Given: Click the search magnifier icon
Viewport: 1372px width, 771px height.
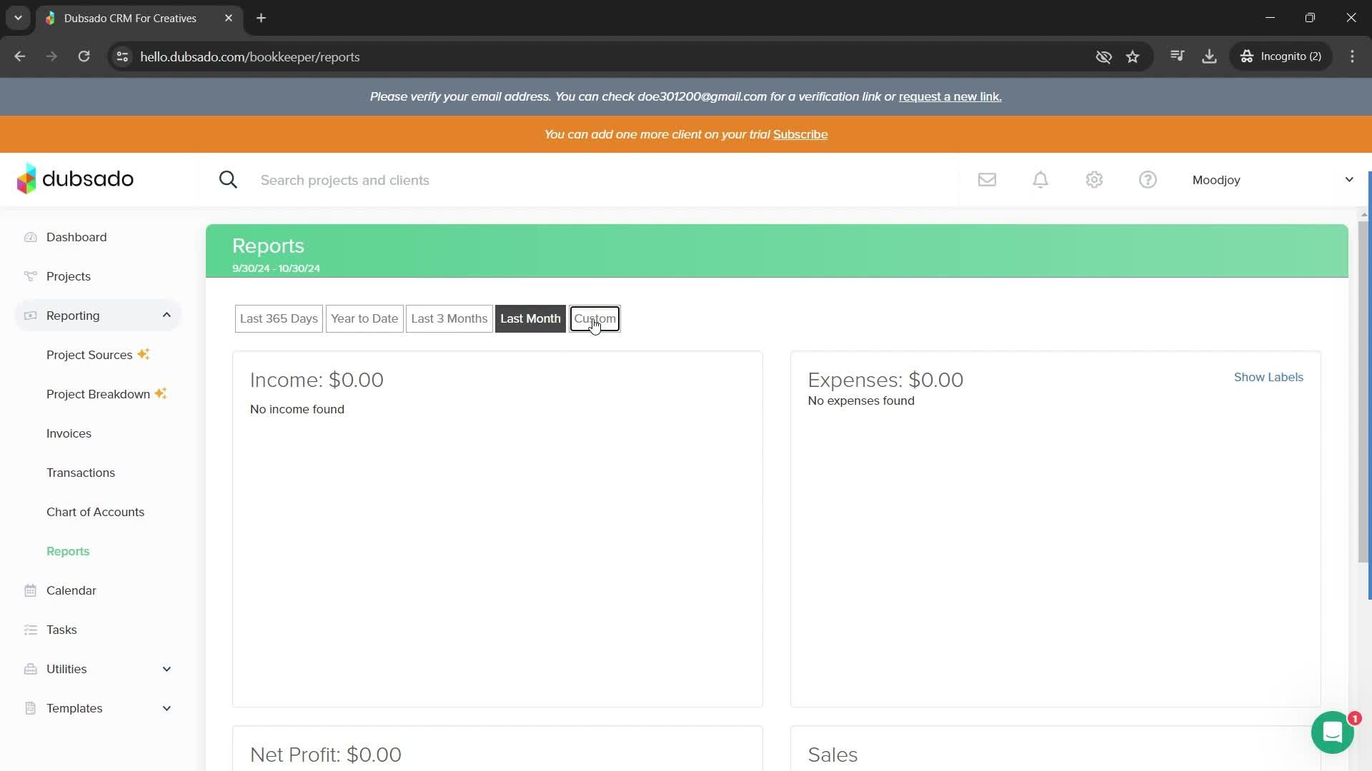Looking at the screenshot, I should click(x=228, y=180).
